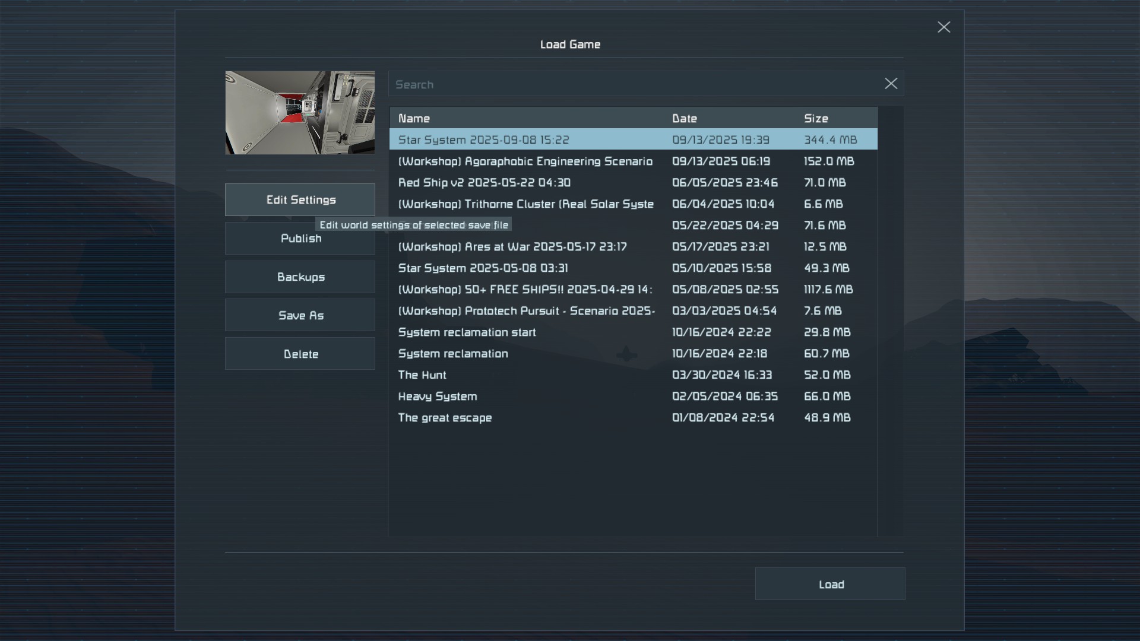The width and height of the screenshot is (1140, 641).
Task: Select Agoraphobic Engineering Scenario save
Action: pos(525,161)
